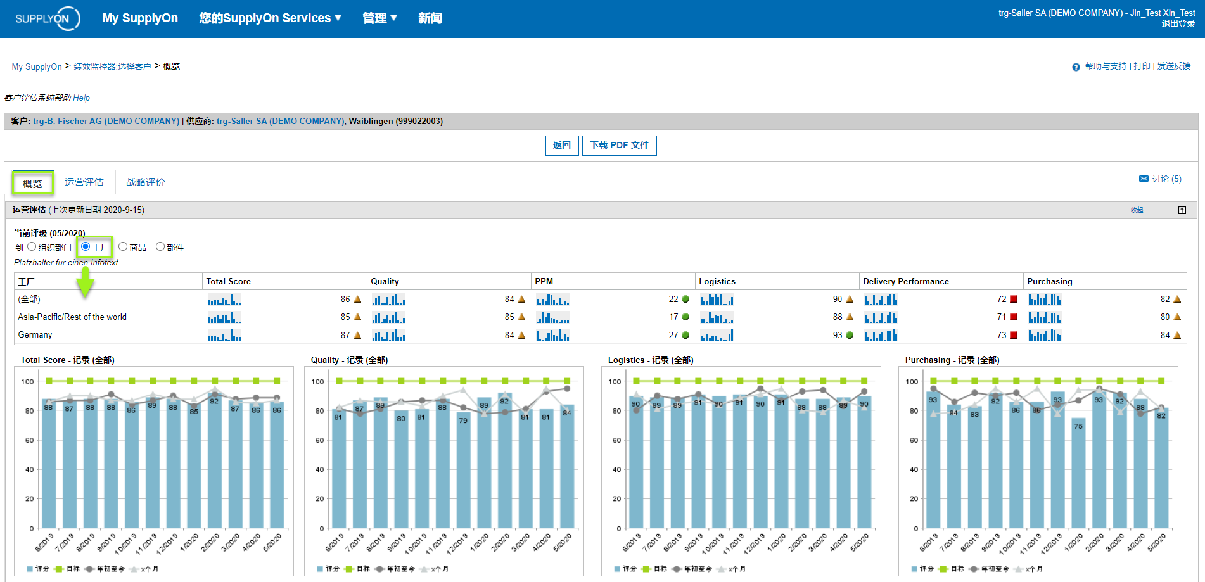Open the help and support question icon
Viewport: 1205px width, 582px height.
click(x=1076, y=67)
